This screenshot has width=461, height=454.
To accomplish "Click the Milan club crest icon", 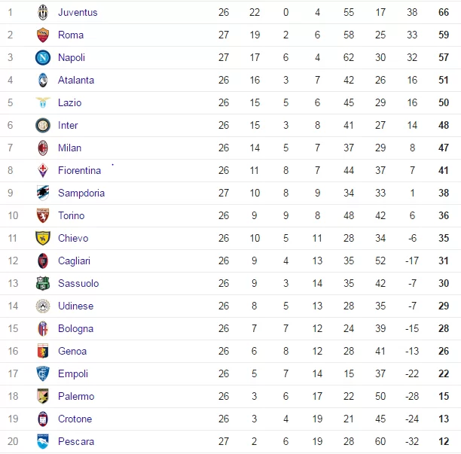I will tap(42, 148).
